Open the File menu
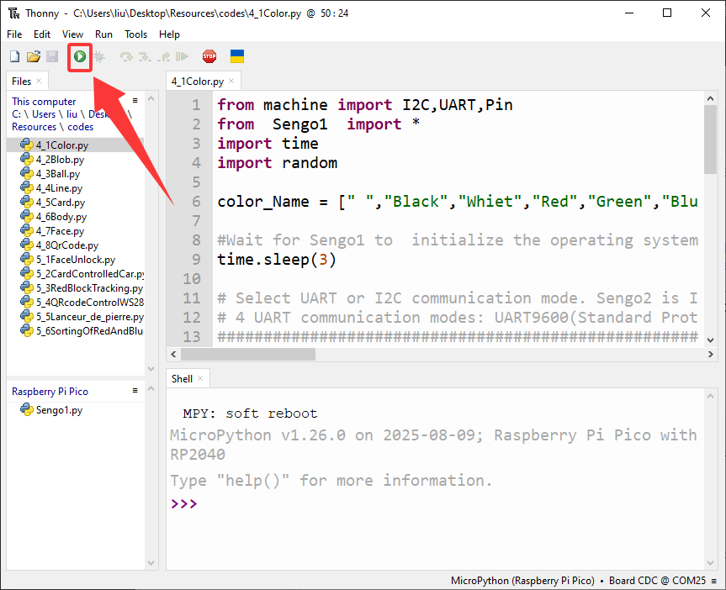The image size is (726, 590). [x=14, y=34]
